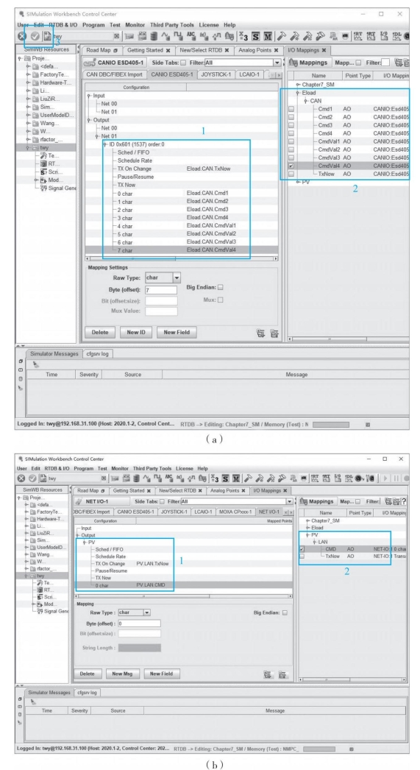420x770 pixels.
Task: Click the Mappings panel icon in window (a)
Action: click(x=293, y=63)
